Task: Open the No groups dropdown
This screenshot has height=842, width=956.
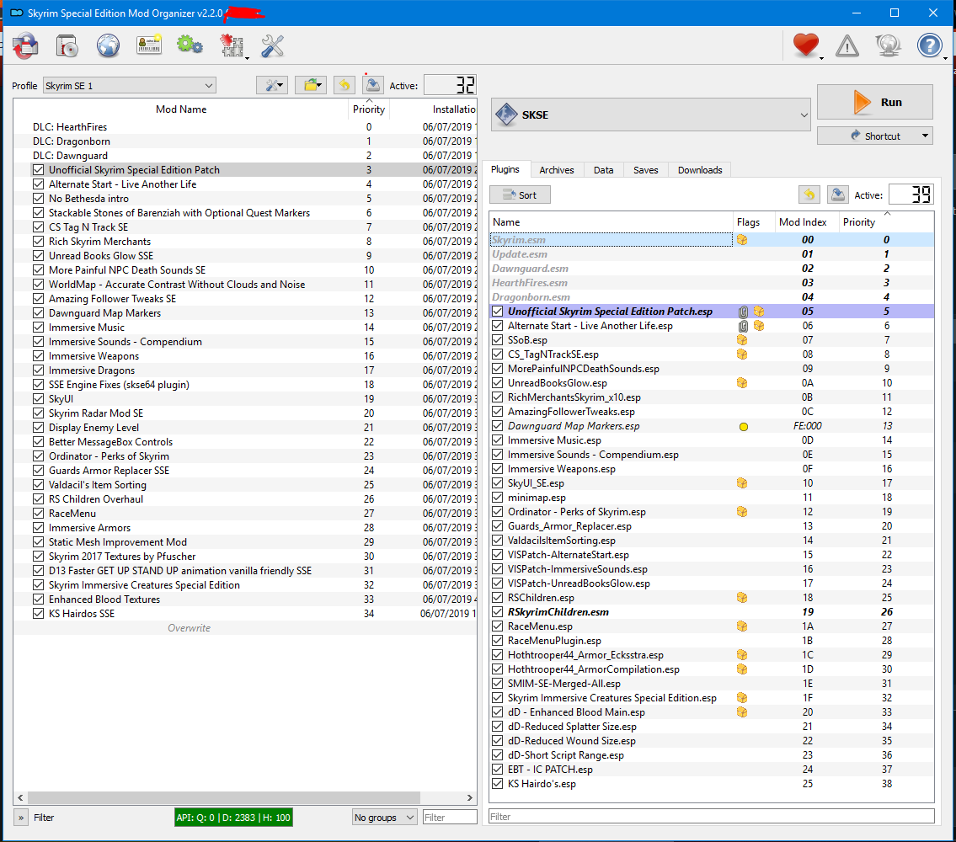Action: (x=385, y=817)
